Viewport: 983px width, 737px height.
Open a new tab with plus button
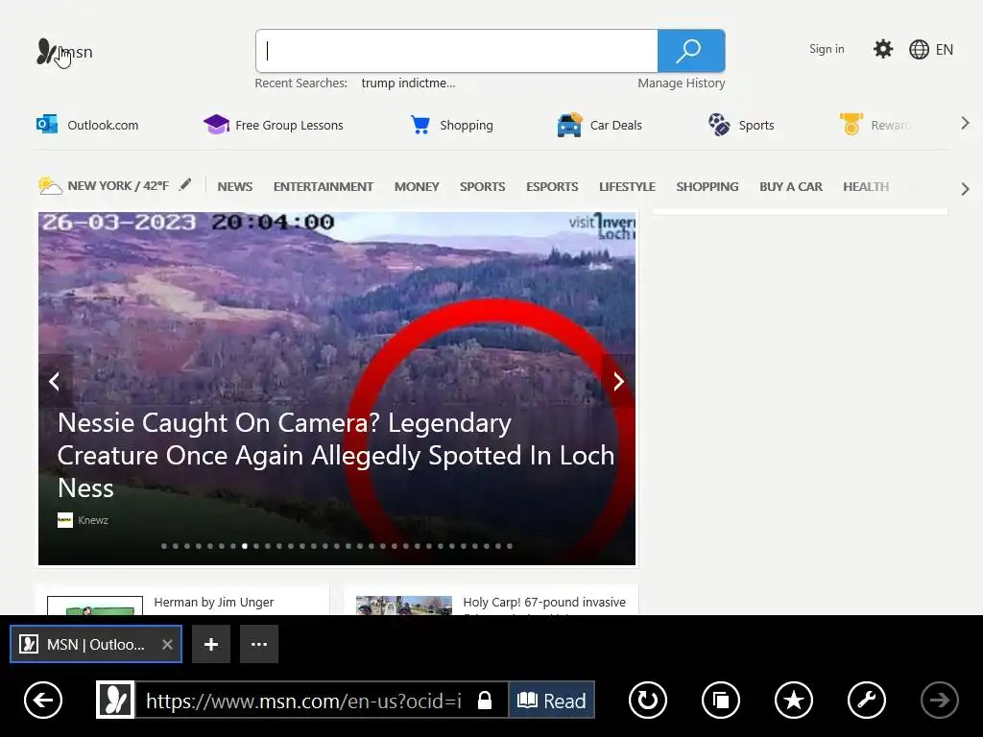point(211,644)
